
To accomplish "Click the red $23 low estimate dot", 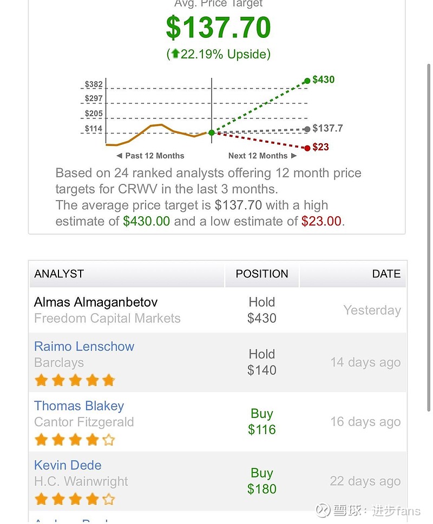I will 307,148.
